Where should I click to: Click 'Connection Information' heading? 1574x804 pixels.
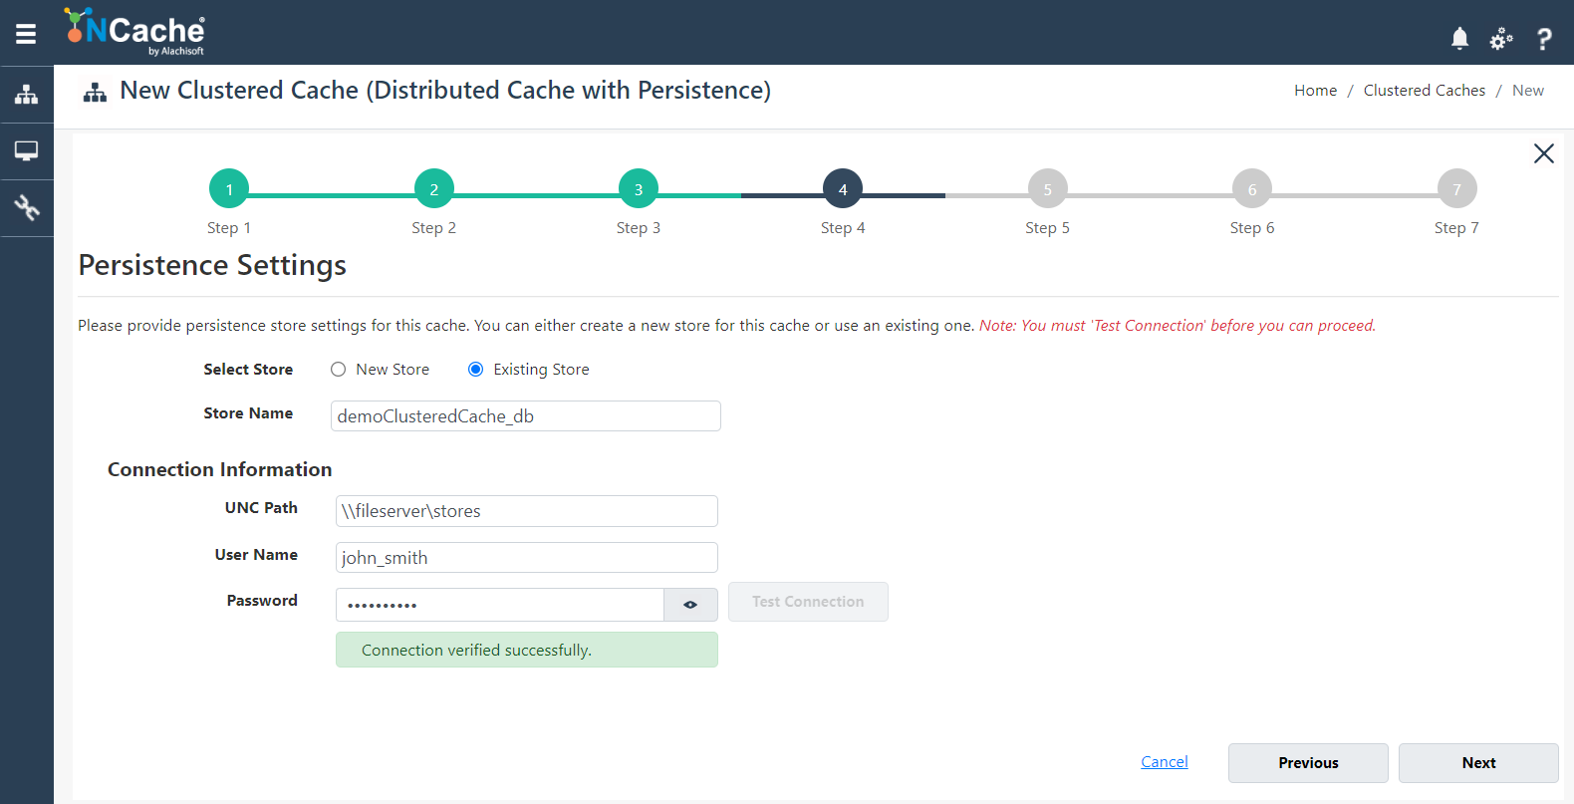click(219, 469)
